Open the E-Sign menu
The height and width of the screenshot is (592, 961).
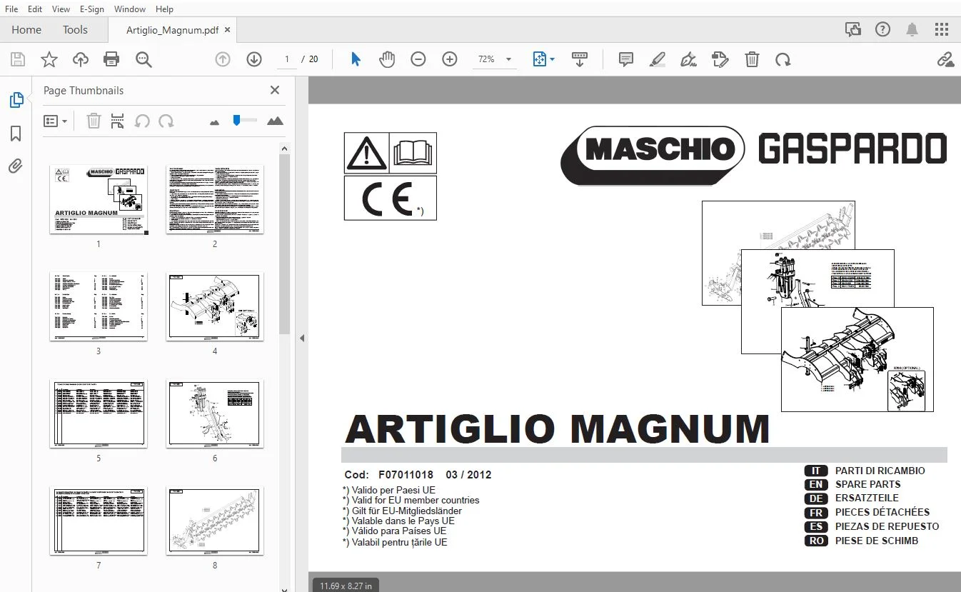[91, 9]
